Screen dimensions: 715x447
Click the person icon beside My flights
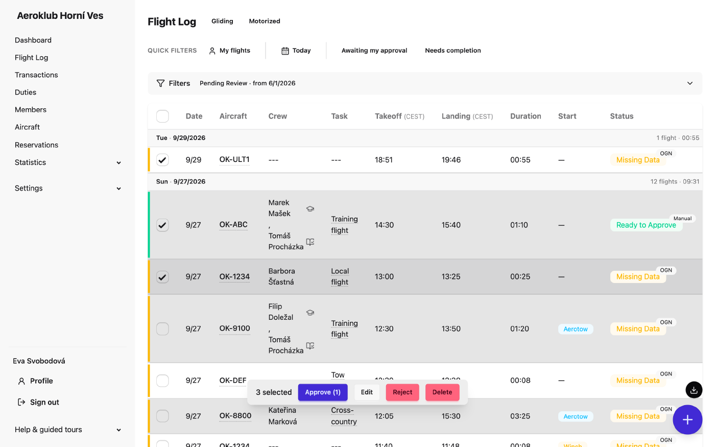click(212, 51)
